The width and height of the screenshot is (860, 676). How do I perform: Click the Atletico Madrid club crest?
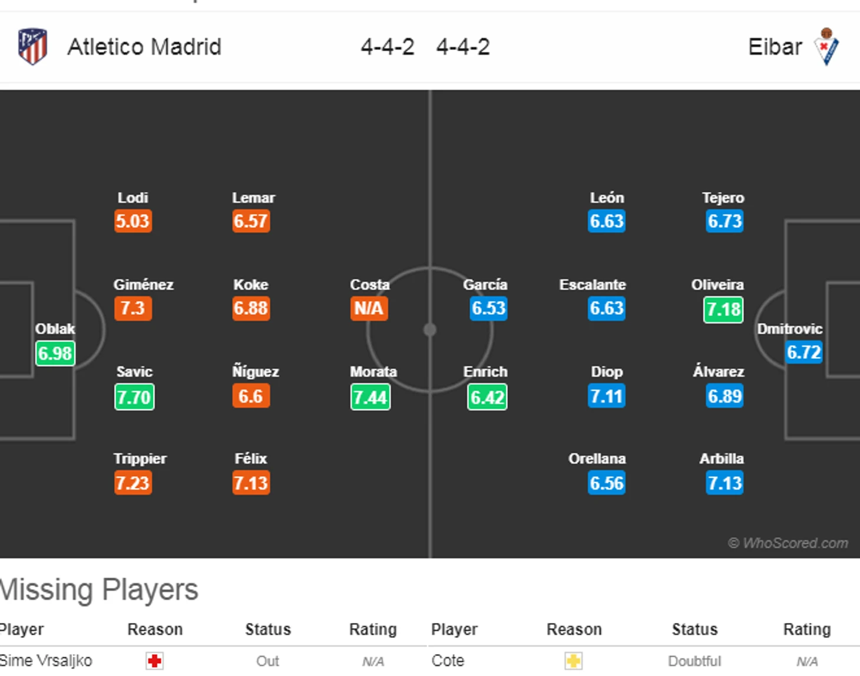tap(32, 46)
